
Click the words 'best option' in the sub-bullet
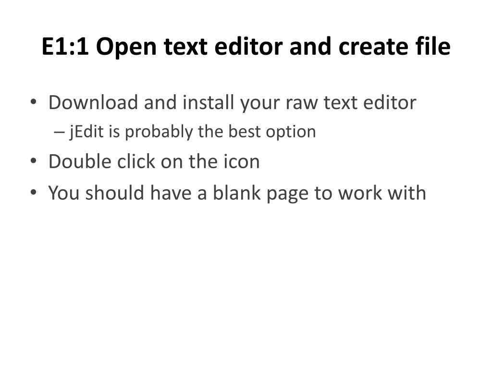point(272,132)
